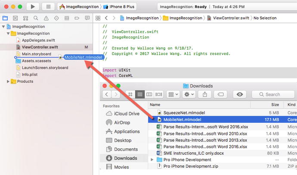Select SqueezeNet.mlmodel in Downloads
297x175 pixels.
point(223,113)
